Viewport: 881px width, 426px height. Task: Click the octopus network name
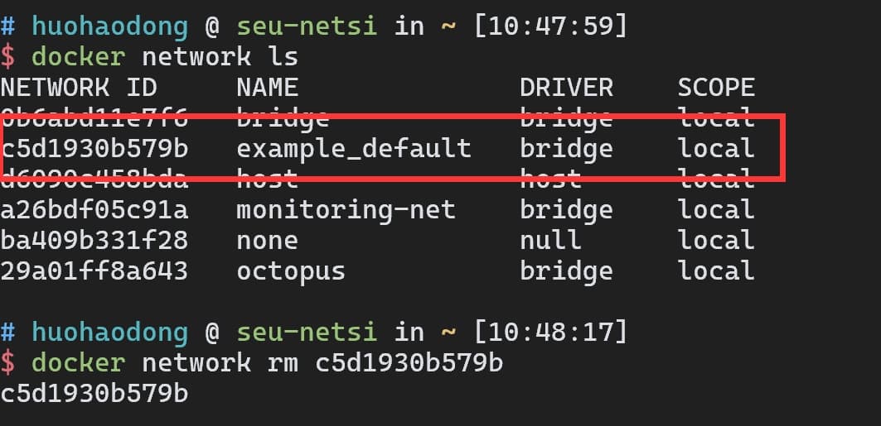click(290, 271)
